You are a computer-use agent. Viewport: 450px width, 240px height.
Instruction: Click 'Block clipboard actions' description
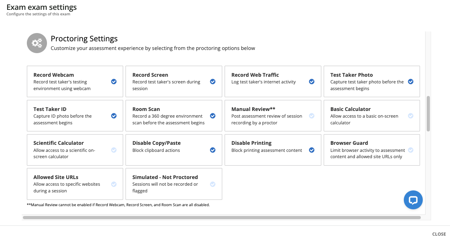[x=156, y=150]
